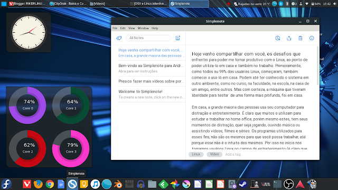Click the Simplenote taskbar window button
This screenshot has width=338, height=190.
[x=189, y=4]
